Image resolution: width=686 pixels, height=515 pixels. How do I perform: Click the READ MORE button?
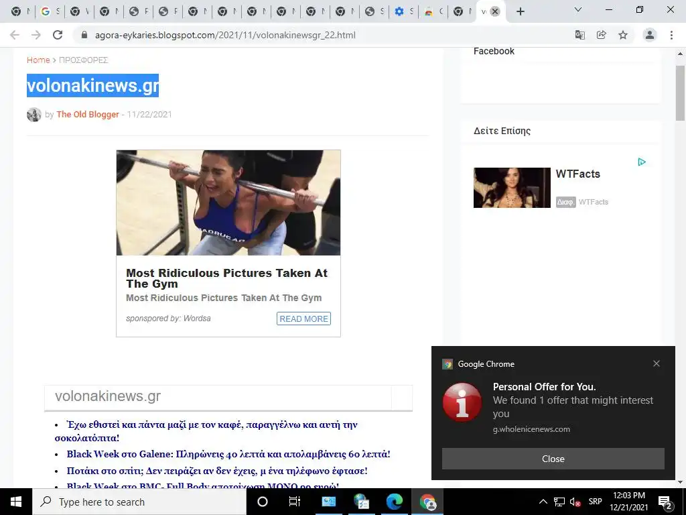303,319
